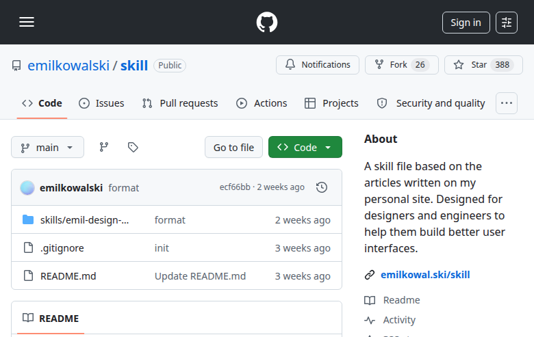Click the Go to file search field
This screenshot has width=534, height=337.
tap(233, 147)
